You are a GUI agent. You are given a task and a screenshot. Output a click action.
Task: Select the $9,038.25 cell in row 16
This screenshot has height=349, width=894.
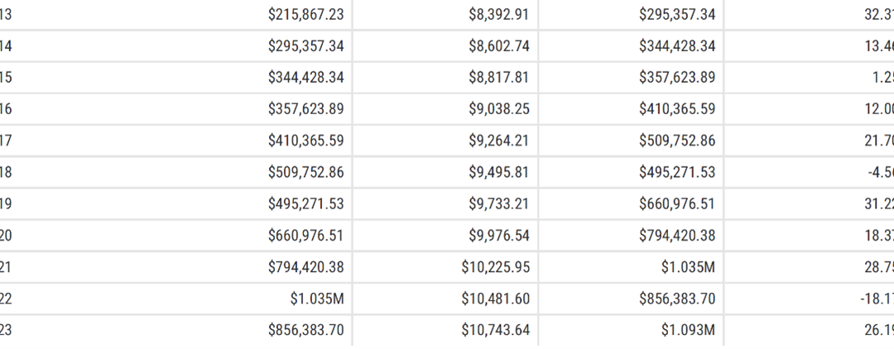coord(499,108)
